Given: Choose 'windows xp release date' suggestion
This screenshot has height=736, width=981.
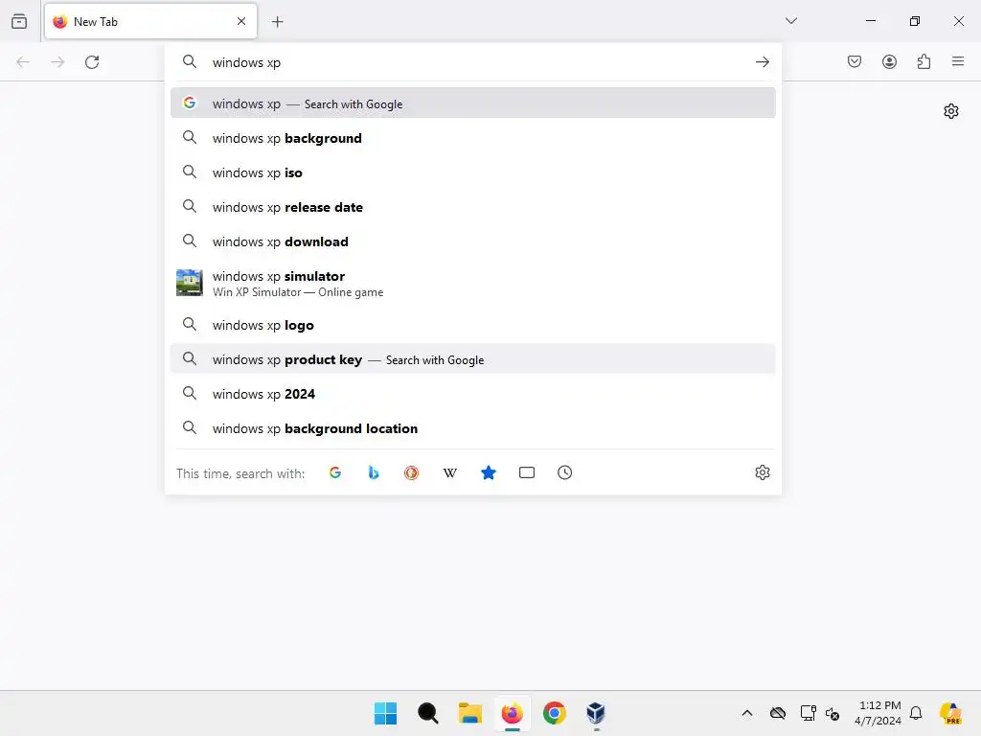Looking at the screenshot, I should click(473, 207).
